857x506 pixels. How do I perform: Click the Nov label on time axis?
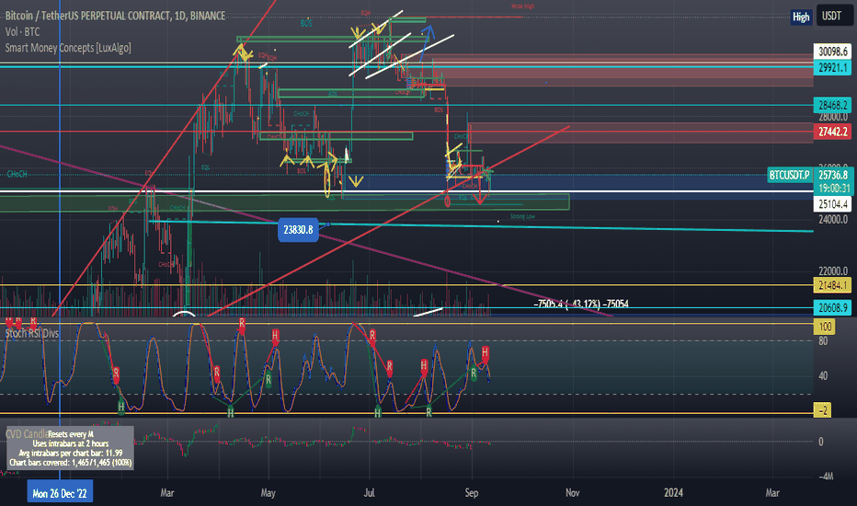572,492
